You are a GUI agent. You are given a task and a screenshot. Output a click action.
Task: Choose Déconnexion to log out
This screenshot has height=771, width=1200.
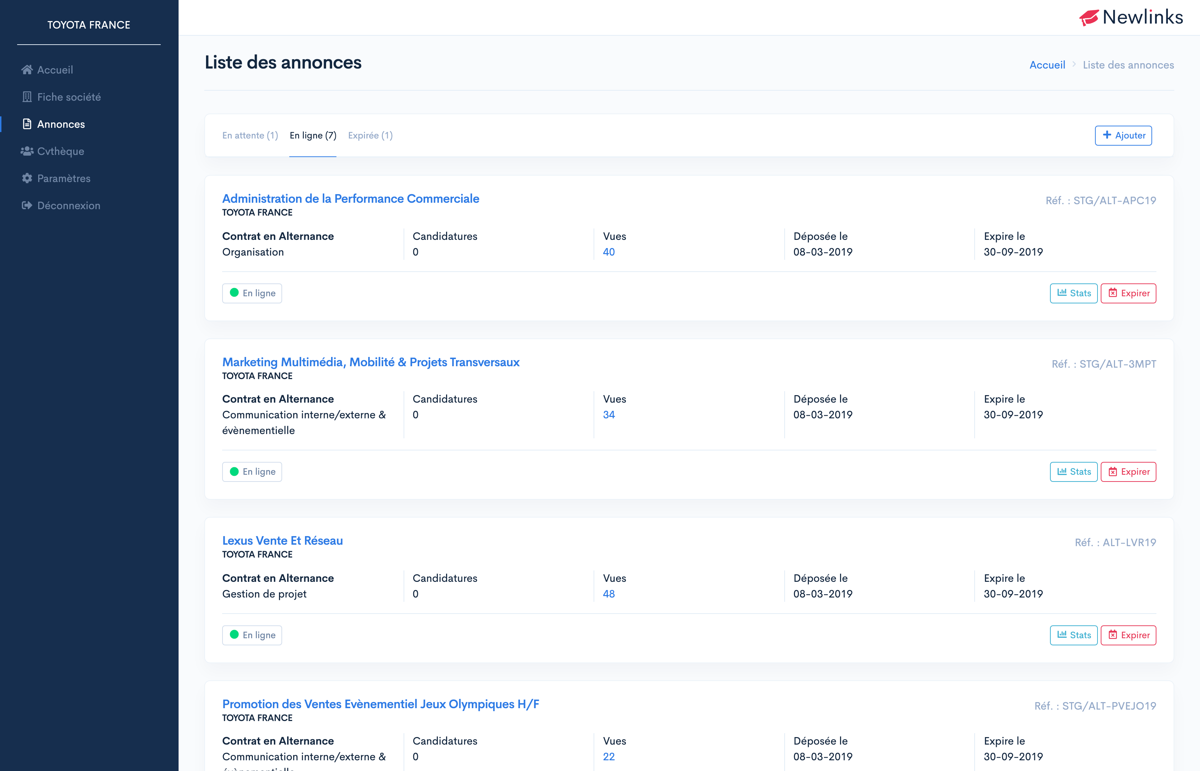(x=89, y=205)
